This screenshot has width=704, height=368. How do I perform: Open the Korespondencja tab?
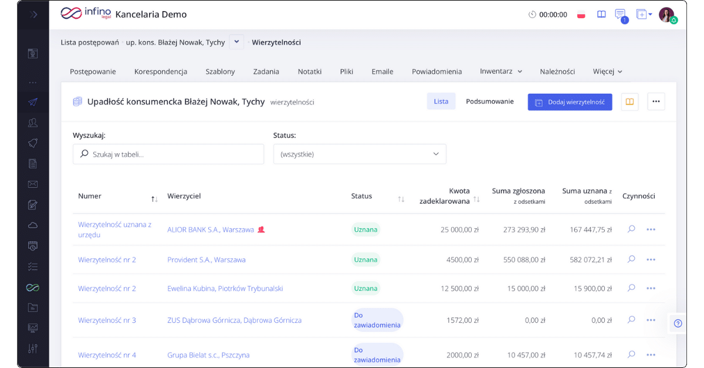click(x=161, y=72)
